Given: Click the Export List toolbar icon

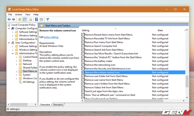Looking at the screenshot, I should 30,19.
